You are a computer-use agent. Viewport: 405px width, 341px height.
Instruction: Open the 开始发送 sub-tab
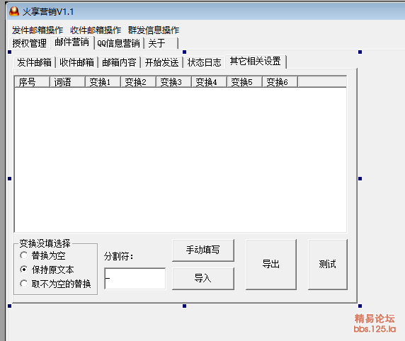click(161, 62)
